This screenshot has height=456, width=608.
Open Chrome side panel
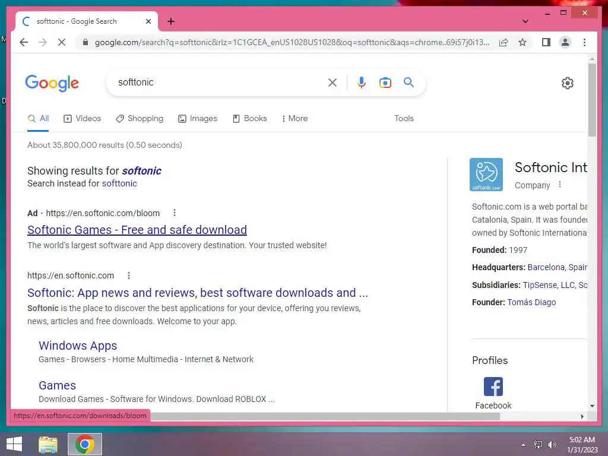coord(546,42)
